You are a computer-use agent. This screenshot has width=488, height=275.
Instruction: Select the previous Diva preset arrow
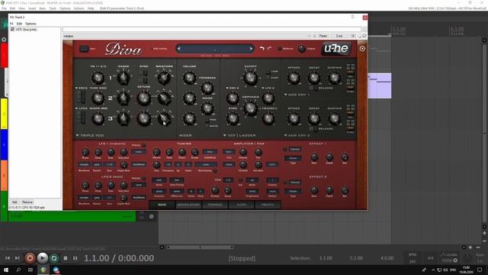pyautogui.click(x=179, y=49)
